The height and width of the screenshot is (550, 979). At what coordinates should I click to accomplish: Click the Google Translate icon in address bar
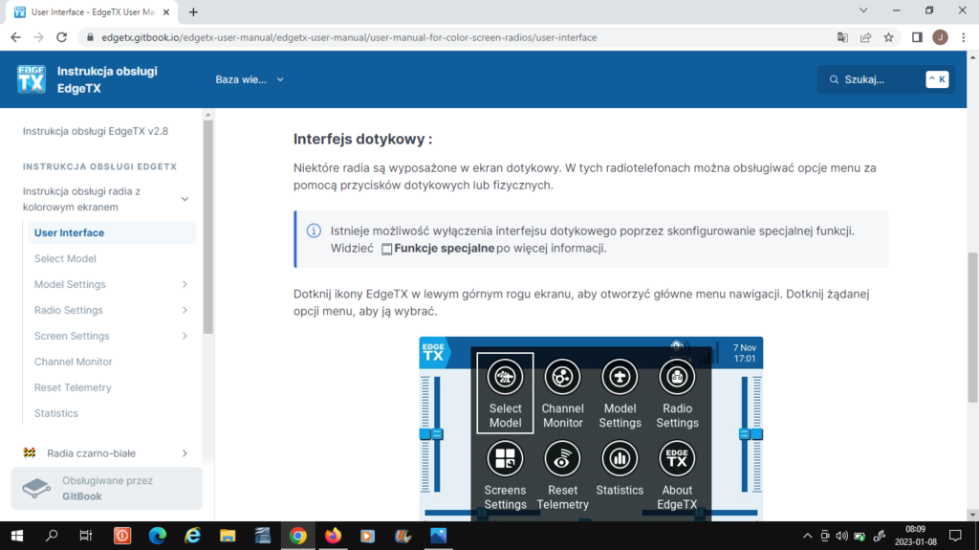[842, 37]
